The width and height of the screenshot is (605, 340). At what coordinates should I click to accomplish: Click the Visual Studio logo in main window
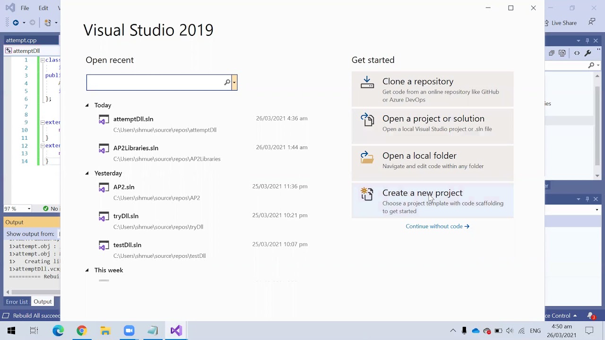point(9,8)
